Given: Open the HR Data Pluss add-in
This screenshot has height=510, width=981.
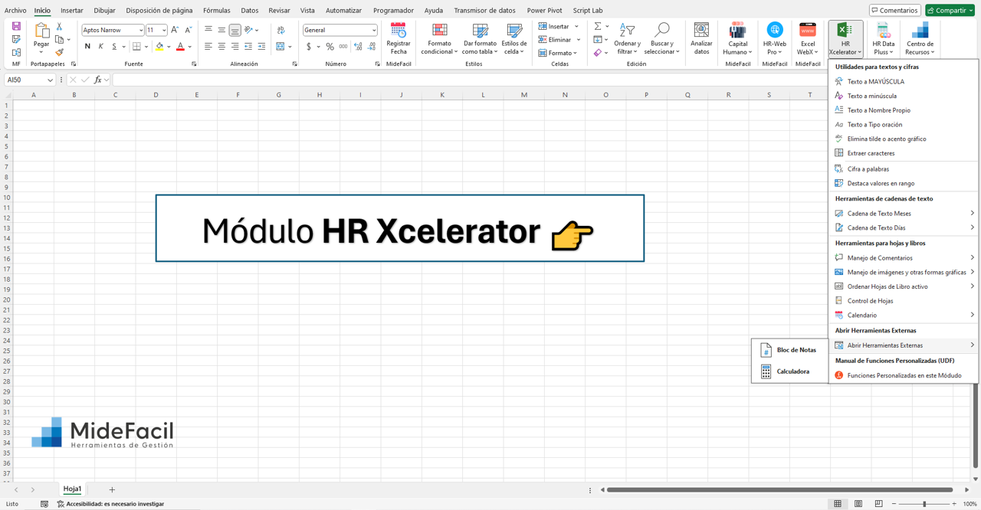Looking at the screenshot, I should [x=883, y=38].
